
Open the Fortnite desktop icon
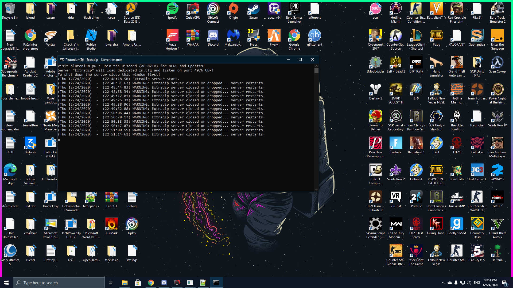pyautogui.click(x=396, y=146)
